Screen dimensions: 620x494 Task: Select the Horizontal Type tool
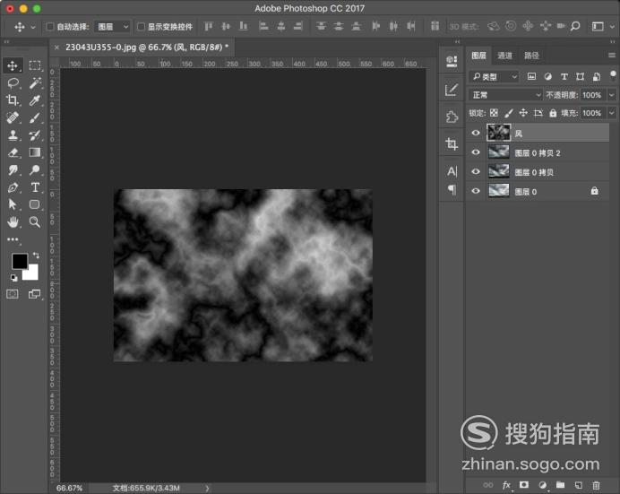[35, 187]
